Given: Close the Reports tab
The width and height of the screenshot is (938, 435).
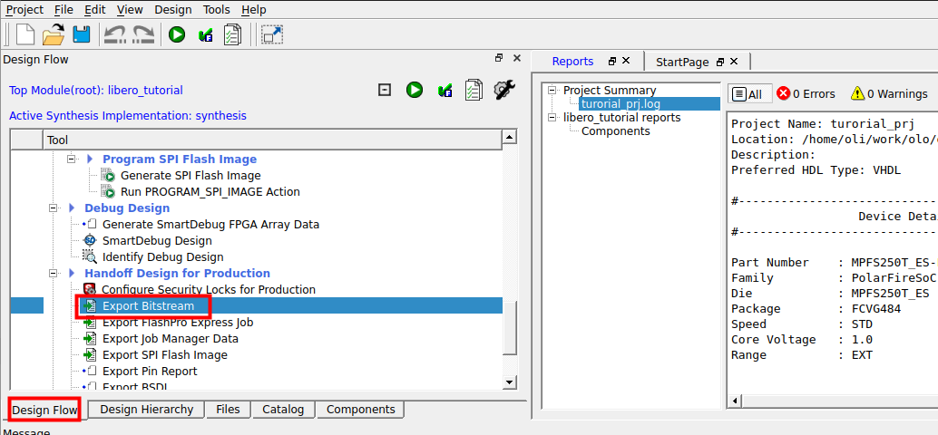Looking at the screenshot, I should pyautogui.click(x=626, y=61).
